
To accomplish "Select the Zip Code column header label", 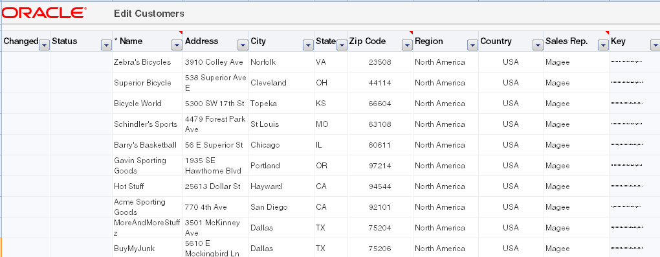I will (x=368, y=41).
